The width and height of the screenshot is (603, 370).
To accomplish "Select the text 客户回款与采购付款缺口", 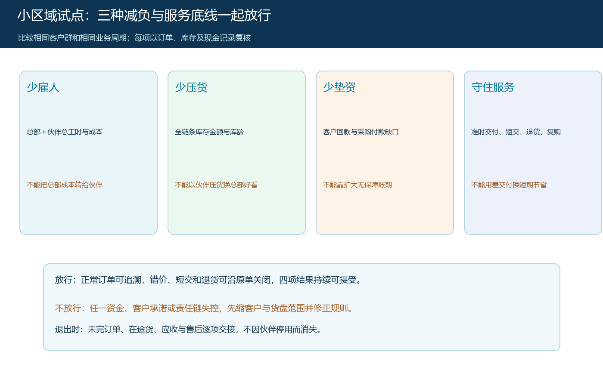I will point(361,132).
